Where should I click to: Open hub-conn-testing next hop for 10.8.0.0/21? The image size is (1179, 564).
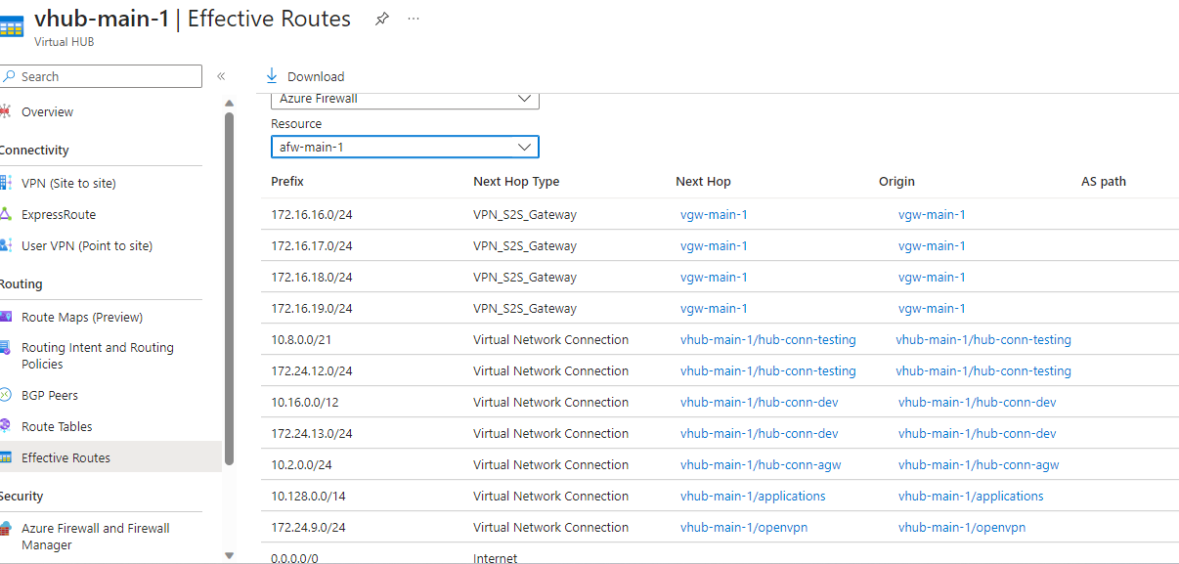(x=768, y=339)
